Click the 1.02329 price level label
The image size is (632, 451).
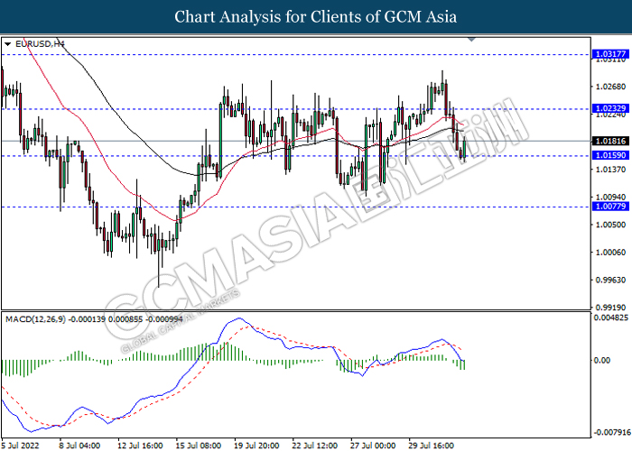click(x=610, y=108)
